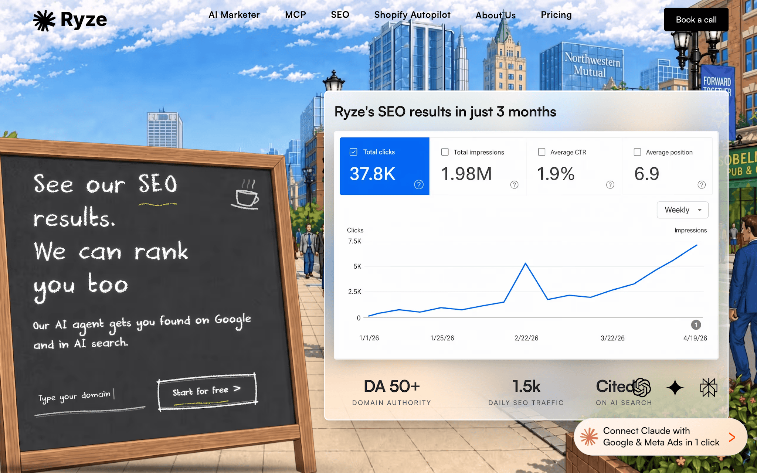Click the 4/19/26 date label on chart
This screenshot has height=473, width=757.
[x=695, y=338]
